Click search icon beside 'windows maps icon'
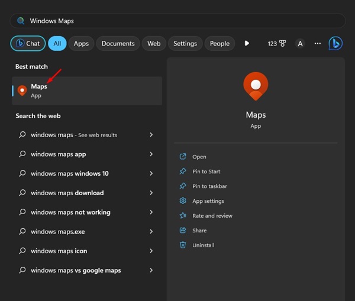The height and width of the screenshot is (301, 355). click(x=22, y=251)
